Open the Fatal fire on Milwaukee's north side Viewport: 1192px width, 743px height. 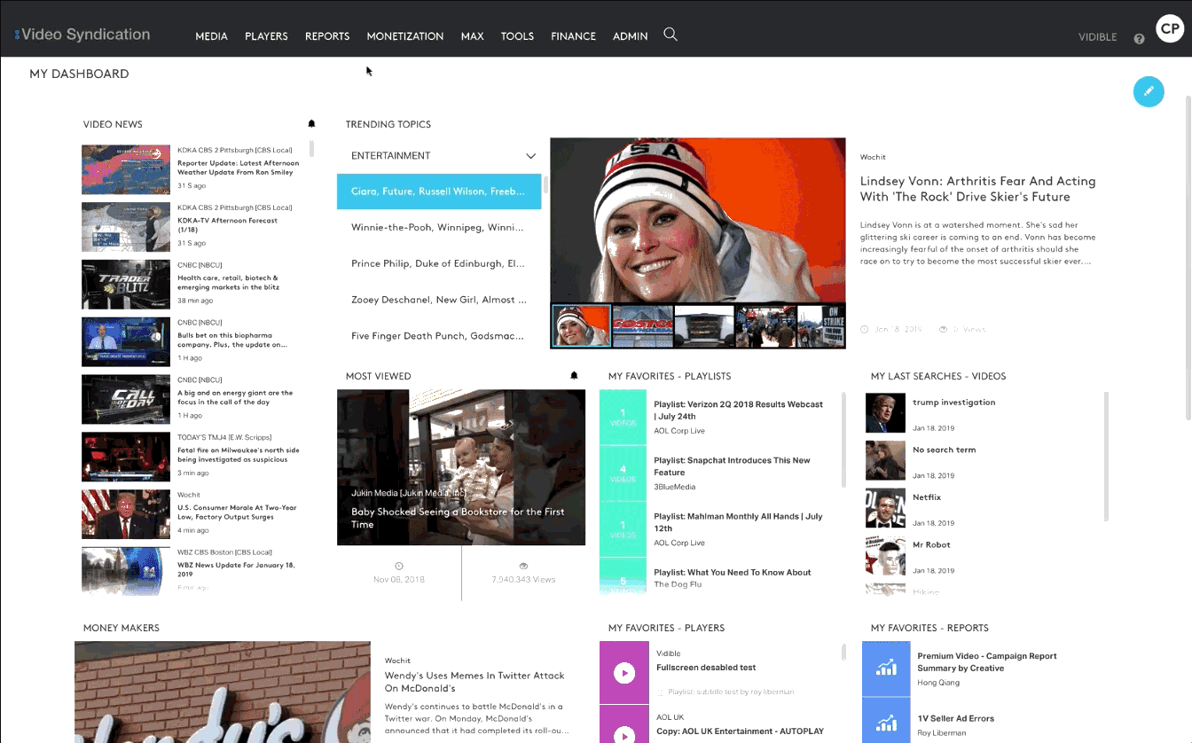pyautogui.click(x=239, y=455)
